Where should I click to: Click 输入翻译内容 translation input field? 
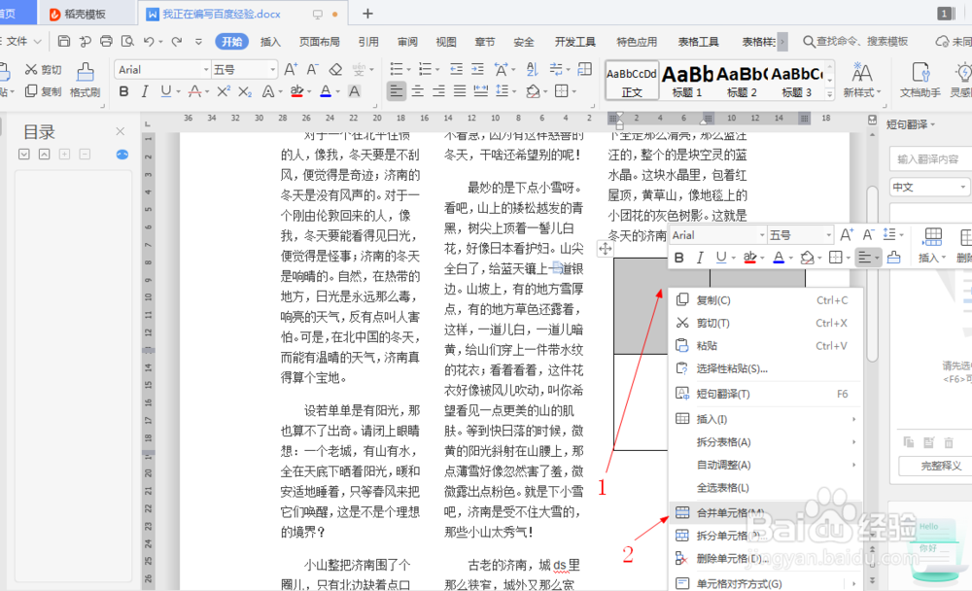click(930, 159)
